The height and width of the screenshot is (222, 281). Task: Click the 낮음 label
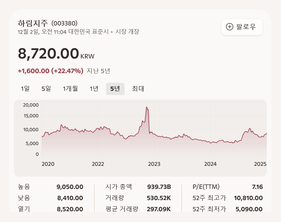(x=24, y=198)
